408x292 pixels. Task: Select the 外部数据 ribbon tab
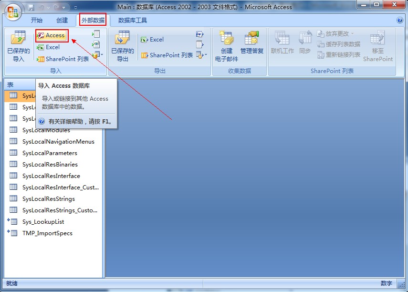pyautogui.click(x=93, y=20)
